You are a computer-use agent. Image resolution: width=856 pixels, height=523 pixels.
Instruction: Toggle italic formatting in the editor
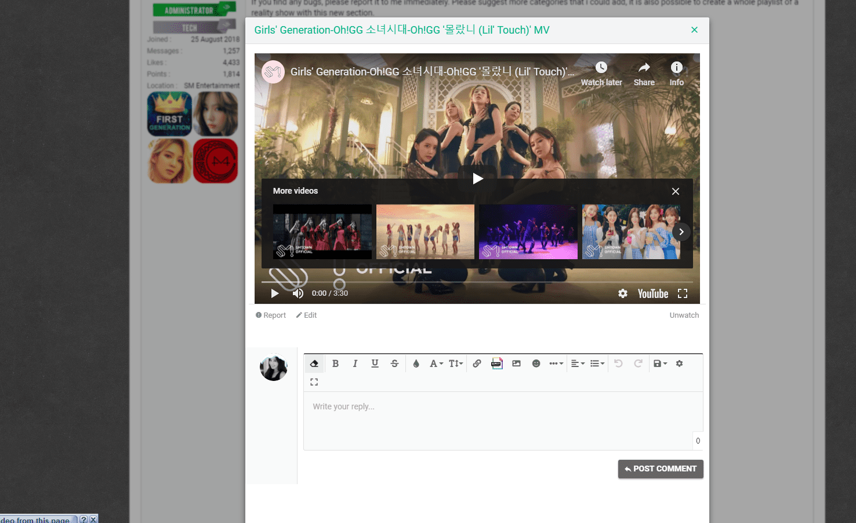click(355, 364)
